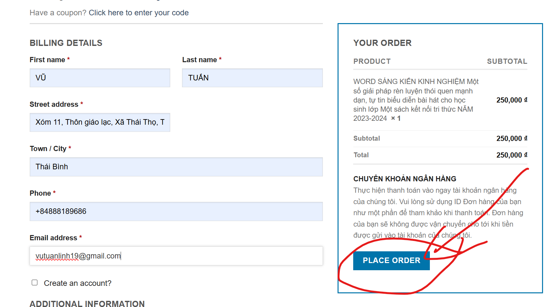
Task: Click the Phone field label
Action: (x=40, y=193)
